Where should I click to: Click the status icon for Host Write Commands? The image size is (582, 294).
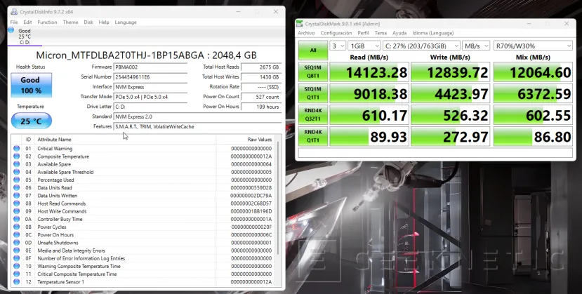(x=16, y=211)
